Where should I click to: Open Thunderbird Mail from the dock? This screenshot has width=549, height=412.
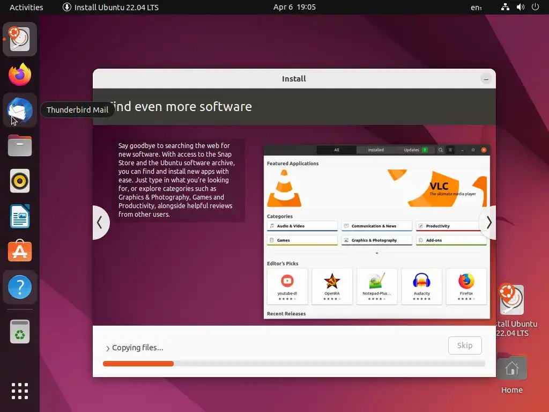tap(20, 110)
